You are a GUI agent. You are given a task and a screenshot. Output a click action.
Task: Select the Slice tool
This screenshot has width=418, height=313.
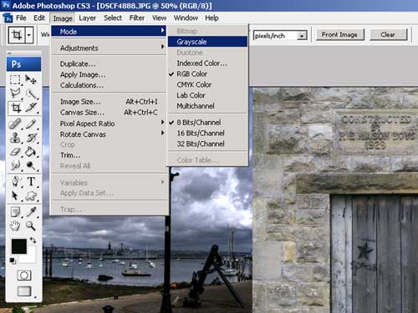pyautogui.click(x=31, y=108)
